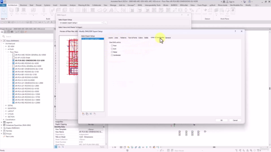Collapse the A-PLAN tree node

click(x=6, y=49)
